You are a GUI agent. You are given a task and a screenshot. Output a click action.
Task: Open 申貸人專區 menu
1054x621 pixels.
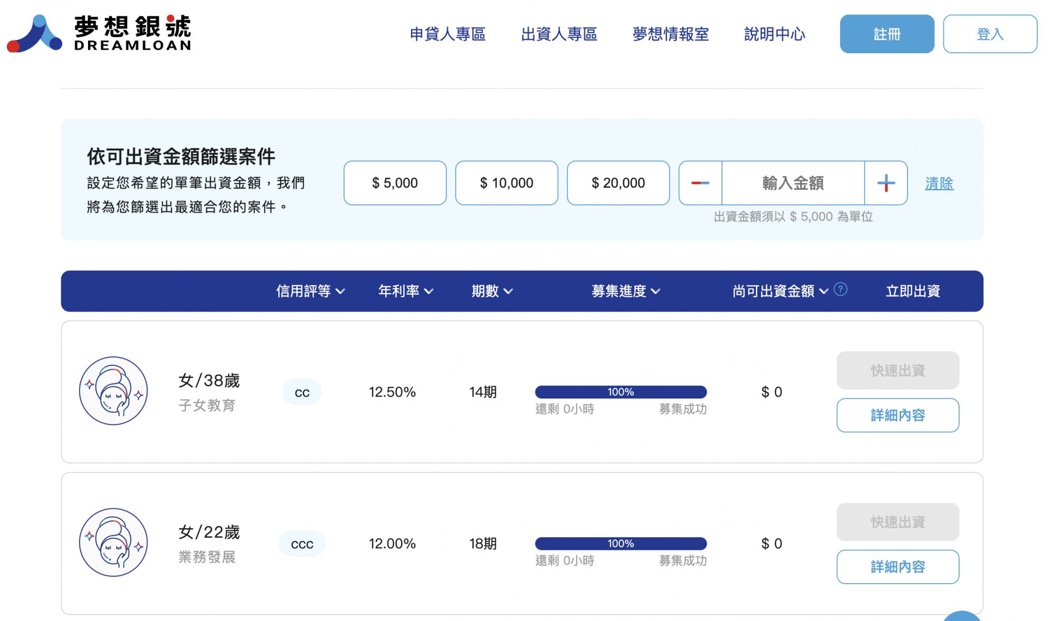pos(447,34)
